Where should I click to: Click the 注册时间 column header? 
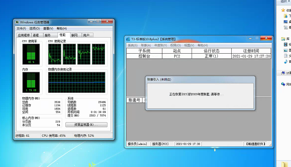(251, 51)
